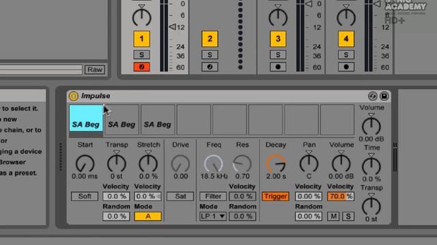437x245 pixels.
Task: Click the Transp knob showing 0 st
Action: pyautogui.click(x=117, y=163)
